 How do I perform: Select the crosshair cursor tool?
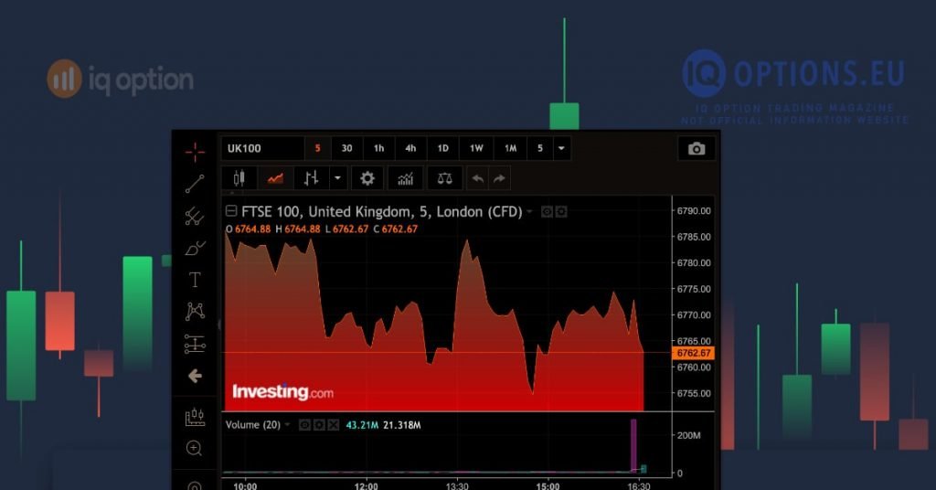pos(195,152)
